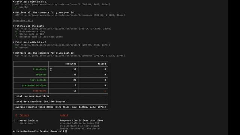This screenshot has height=135, width=240.
Task: Click 'at assertion:2 in test-script' line
Action: [x=79, y=126]
